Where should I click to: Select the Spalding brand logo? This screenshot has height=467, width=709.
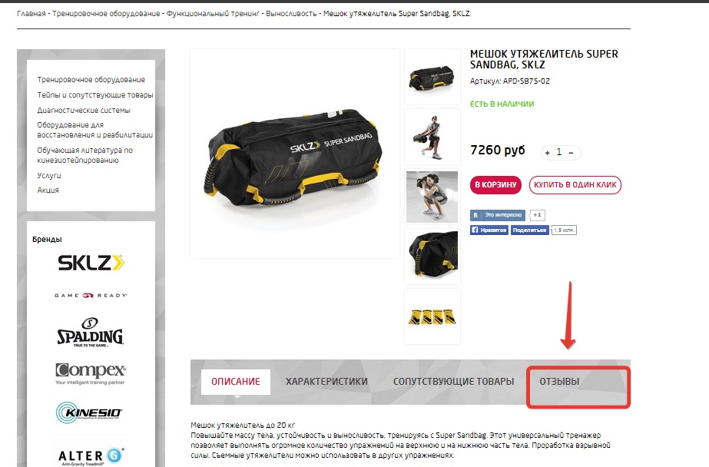pos(90,333)
